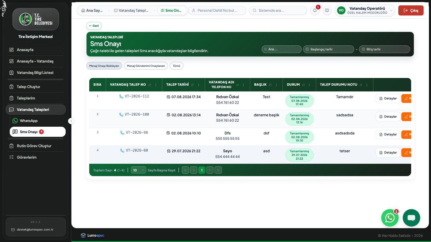Click the Sms Onayı table search field

[281, 49]
